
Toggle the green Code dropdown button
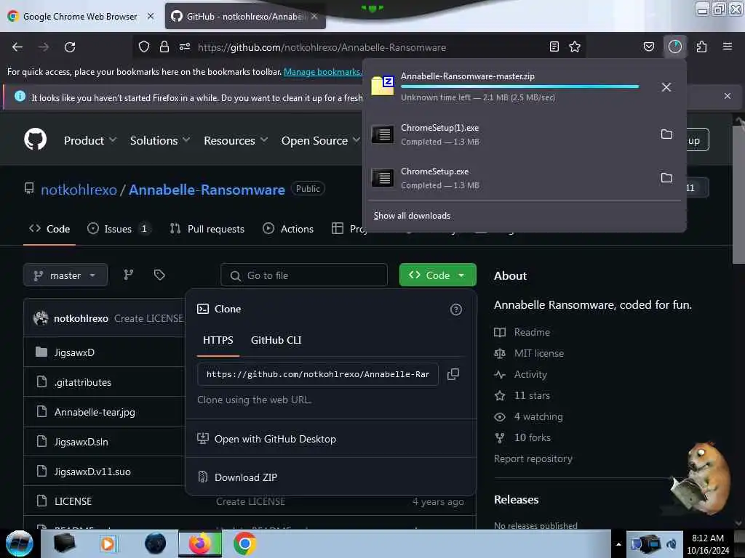pyautogui.click(x=437, y=275)
